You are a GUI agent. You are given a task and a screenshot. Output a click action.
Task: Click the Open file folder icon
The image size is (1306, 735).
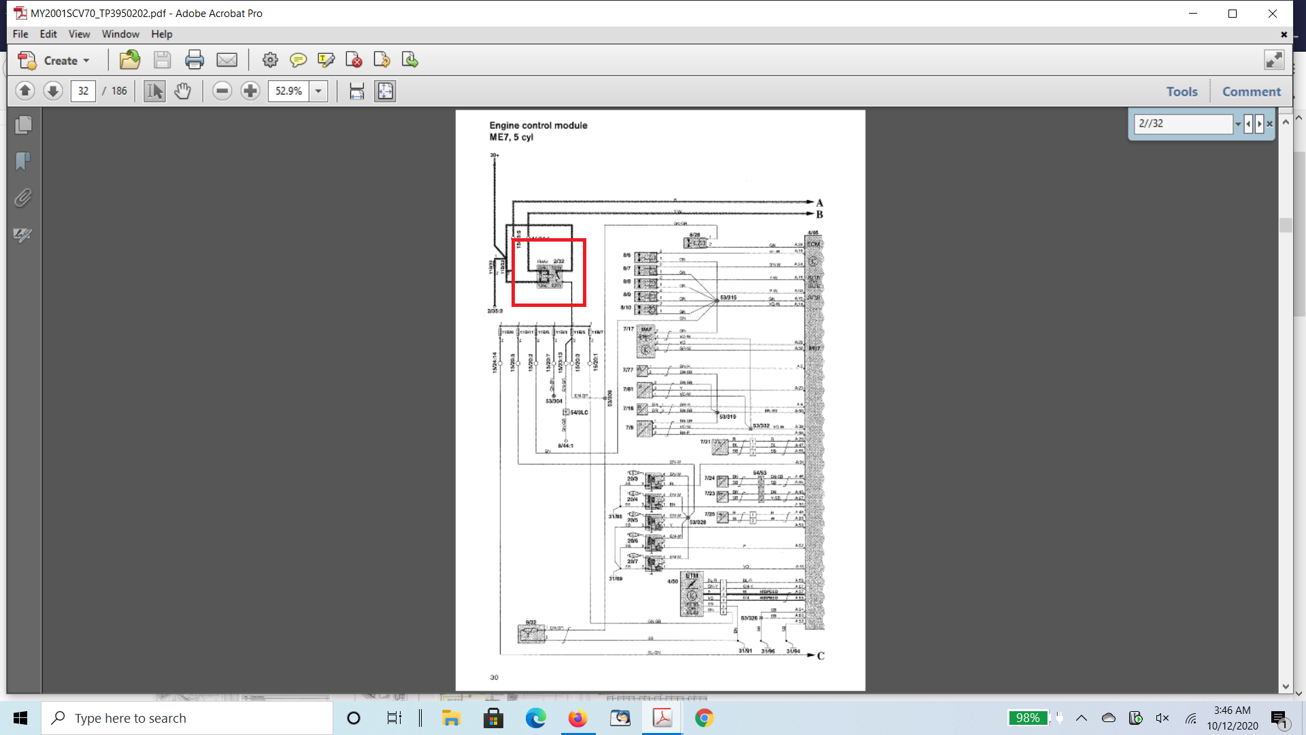click(129, 60)
